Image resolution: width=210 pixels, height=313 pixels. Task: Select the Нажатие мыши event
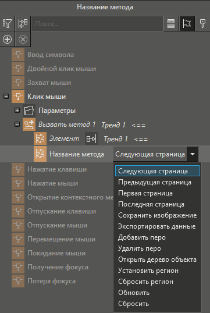point(53,183)
